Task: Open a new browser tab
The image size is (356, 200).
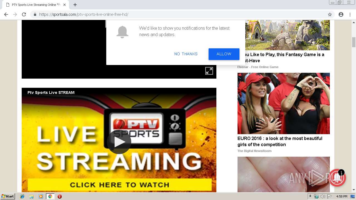Action: [x=75, y=5]
